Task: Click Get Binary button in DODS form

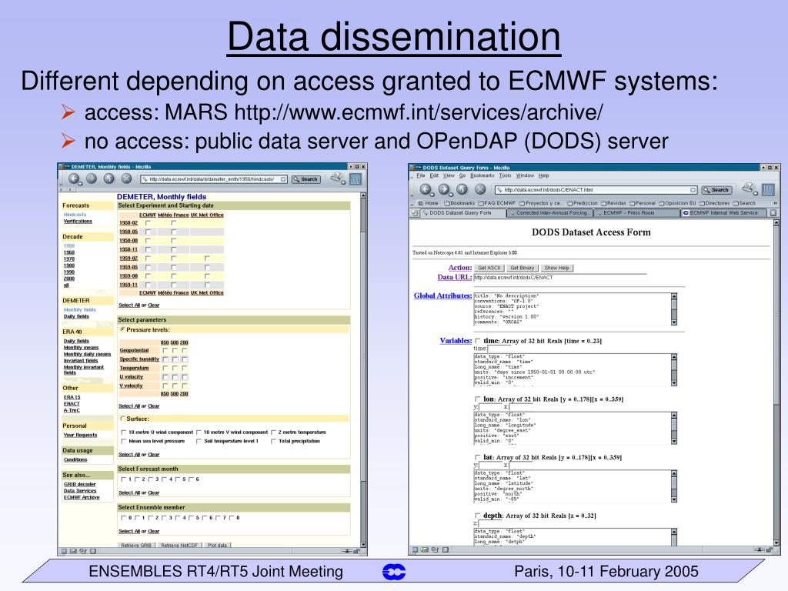Action: point(523,268)
